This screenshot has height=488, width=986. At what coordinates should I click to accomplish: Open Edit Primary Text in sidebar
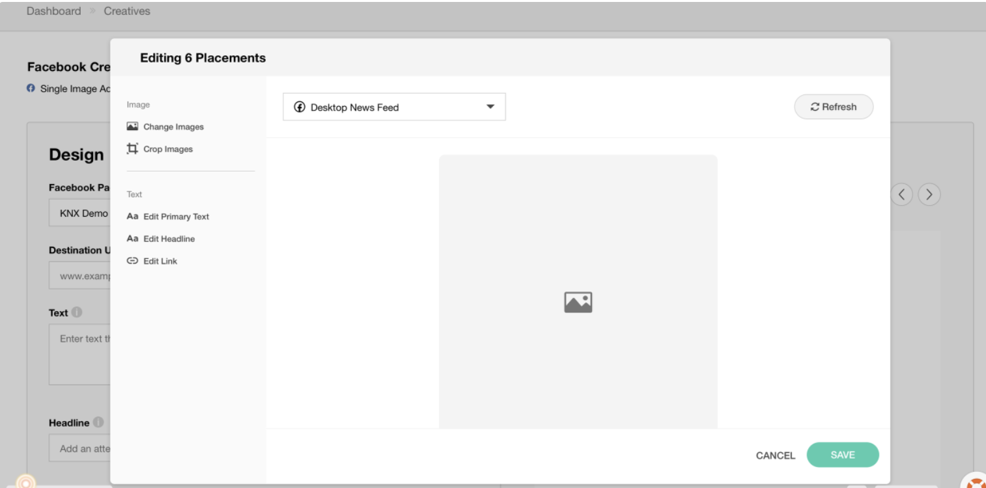pyautogui.click(x=168, y=217)
